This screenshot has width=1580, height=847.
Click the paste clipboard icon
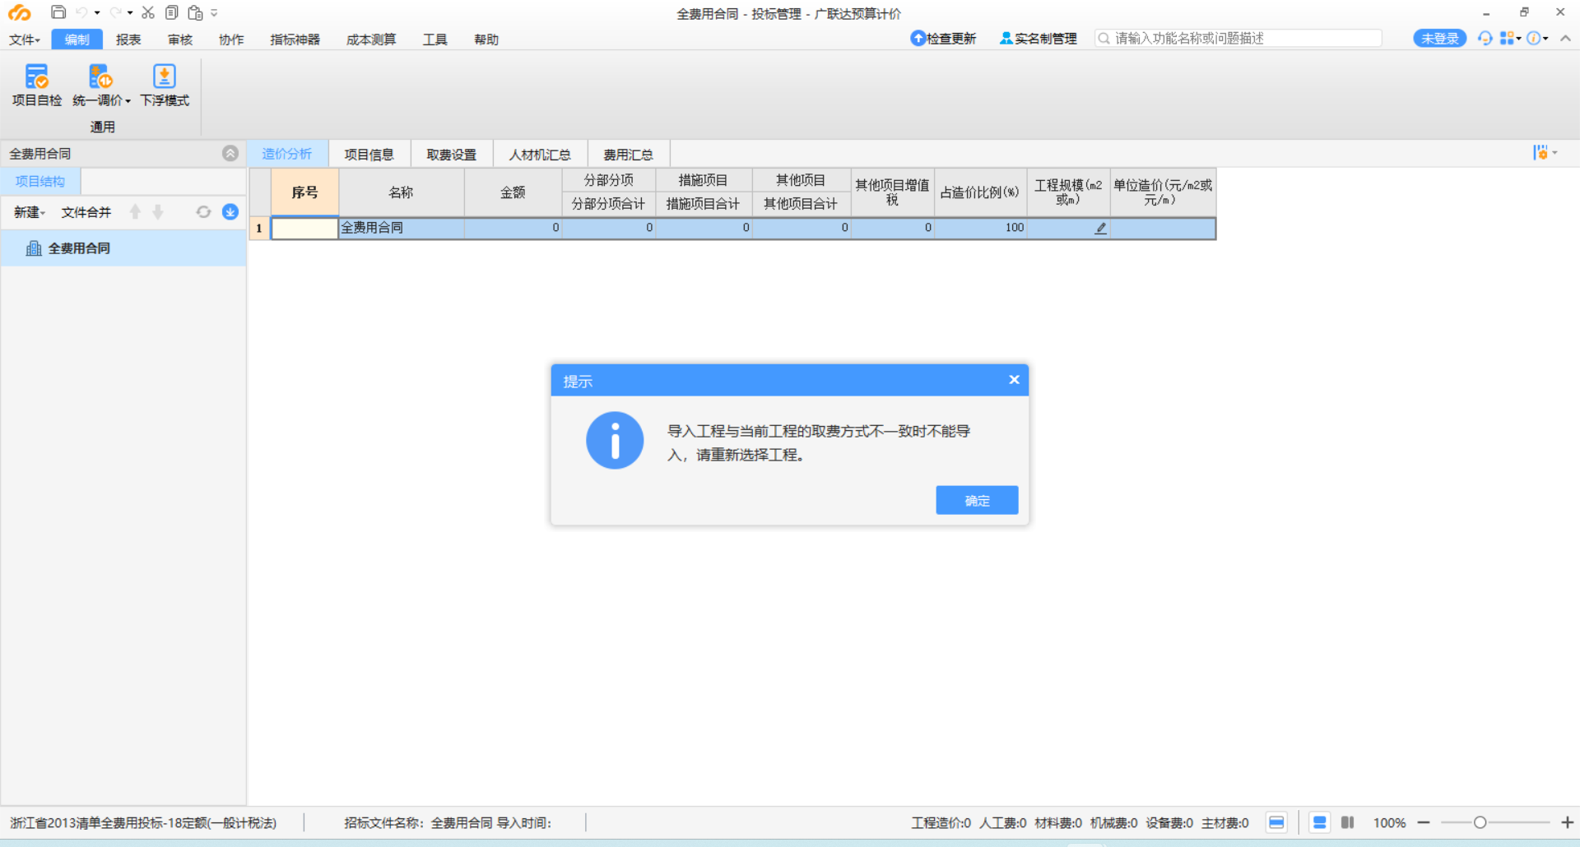195,12
